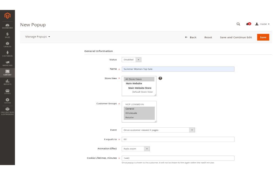Screen dimensions: 277x175
Task: Click Save and Continue Edit
Action: (x=236, y=37)
